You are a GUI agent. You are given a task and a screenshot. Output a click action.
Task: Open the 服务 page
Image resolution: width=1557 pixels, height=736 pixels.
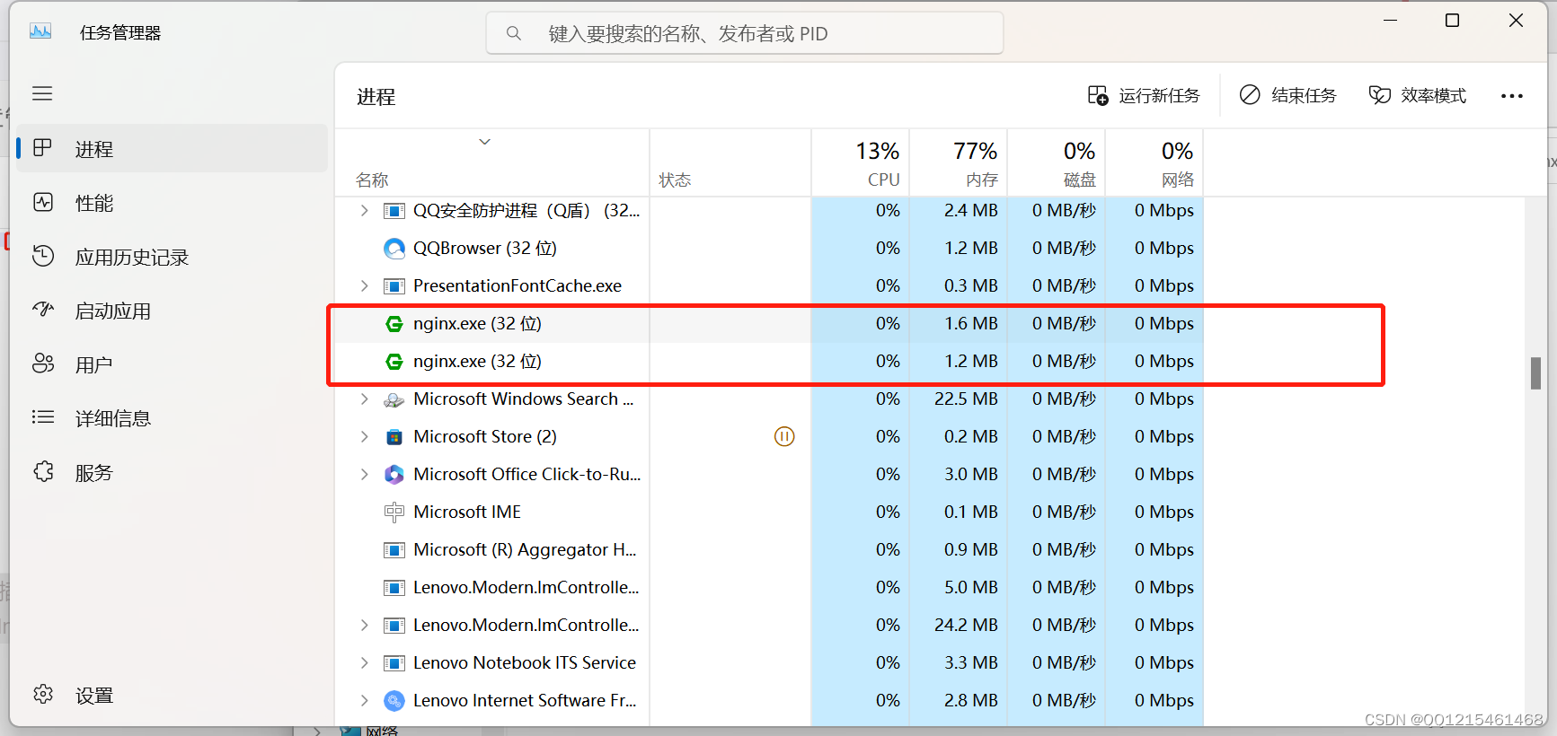click(x=172, y=471)
